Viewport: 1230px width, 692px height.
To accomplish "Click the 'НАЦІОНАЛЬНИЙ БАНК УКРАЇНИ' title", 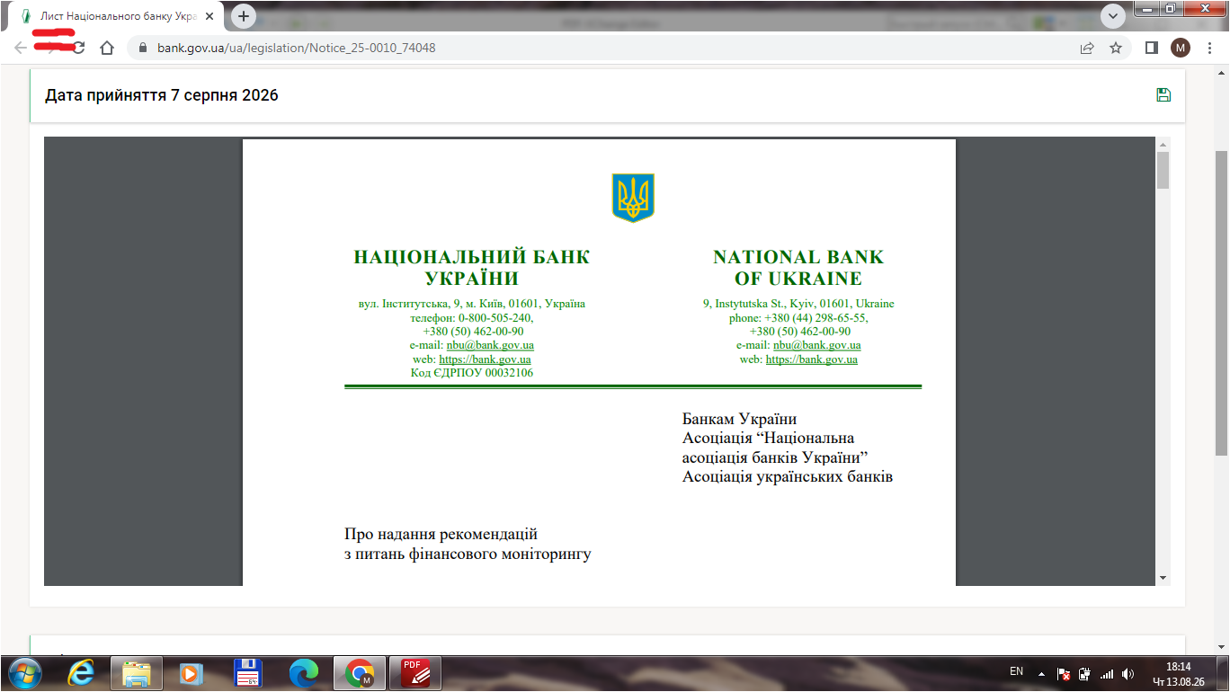I will [472, 268].
